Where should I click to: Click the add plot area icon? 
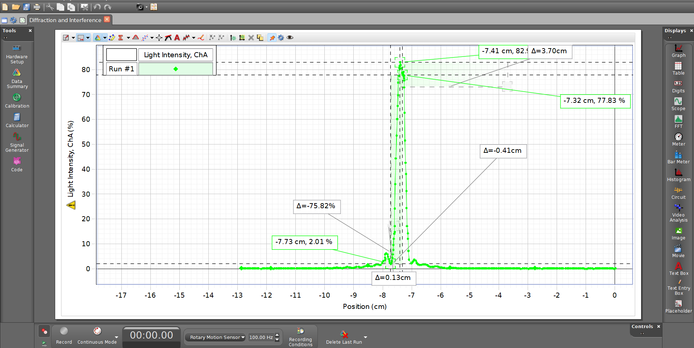point(242,38)
